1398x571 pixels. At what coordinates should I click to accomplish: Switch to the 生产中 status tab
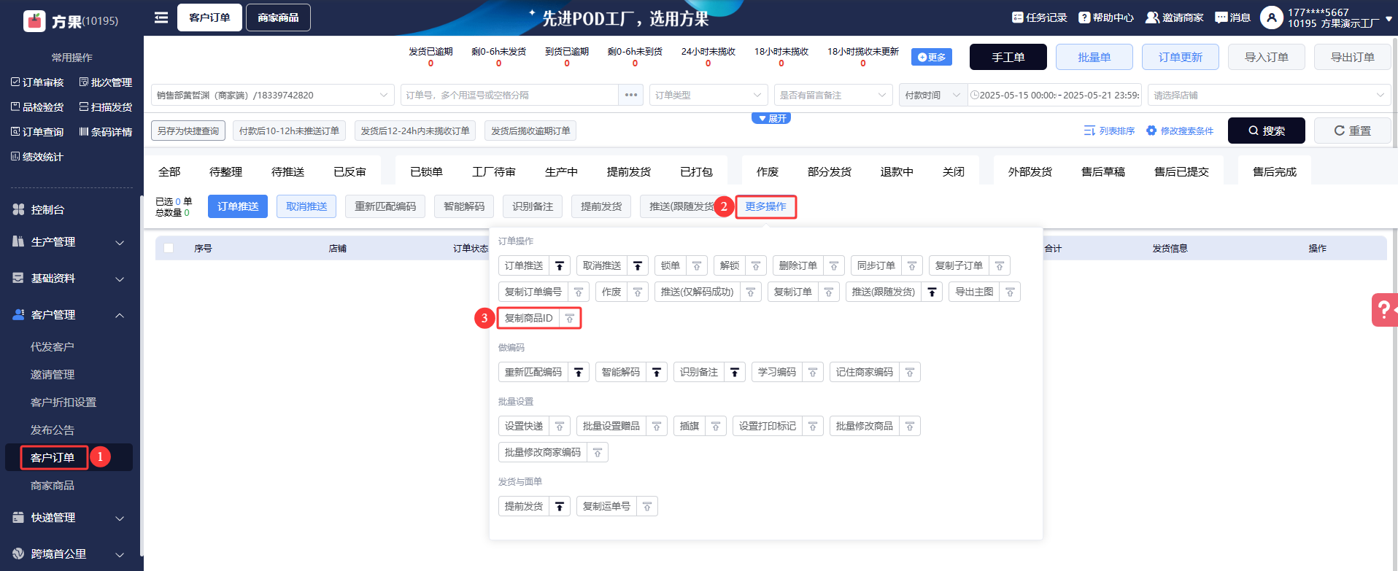coord(561,171)
